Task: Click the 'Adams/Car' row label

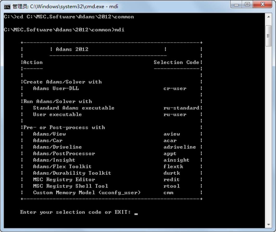Action: (48, 141)
